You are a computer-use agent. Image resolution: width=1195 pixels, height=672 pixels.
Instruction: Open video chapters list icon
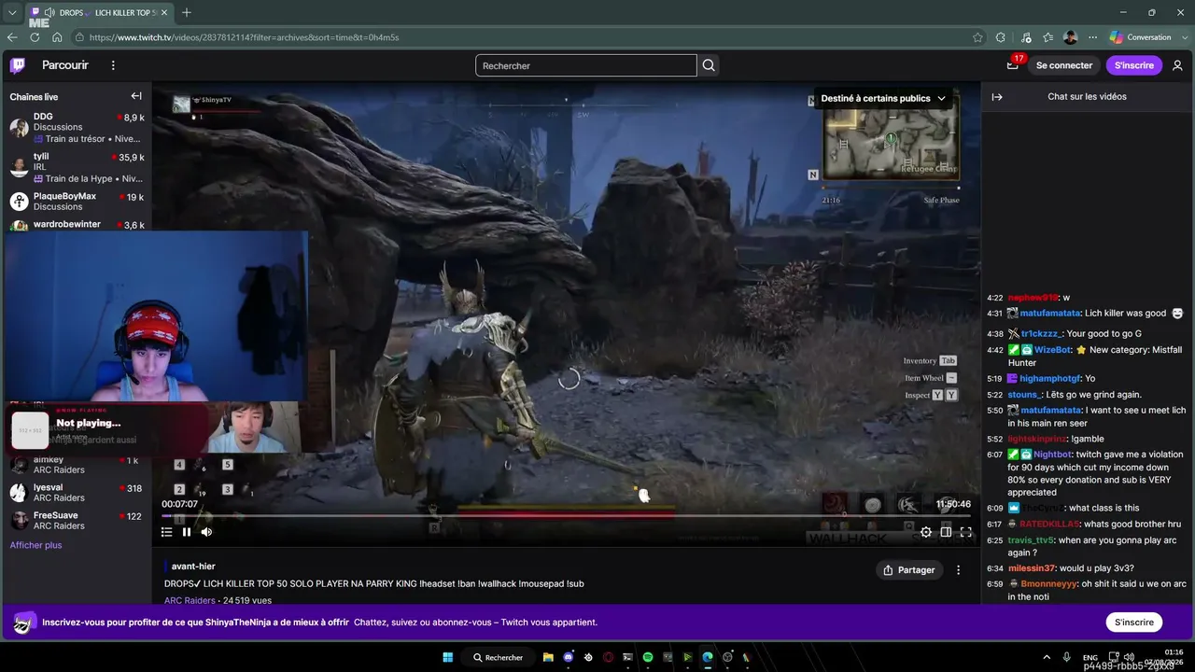tap(166, 532)
